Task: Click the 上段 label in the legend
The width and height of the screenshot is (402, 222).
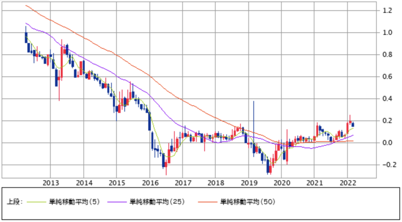Action: (x=15, y=202)
